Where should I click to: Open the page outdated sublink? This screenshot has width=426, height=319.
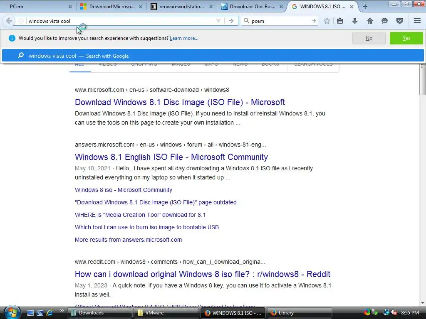(156, 202)
